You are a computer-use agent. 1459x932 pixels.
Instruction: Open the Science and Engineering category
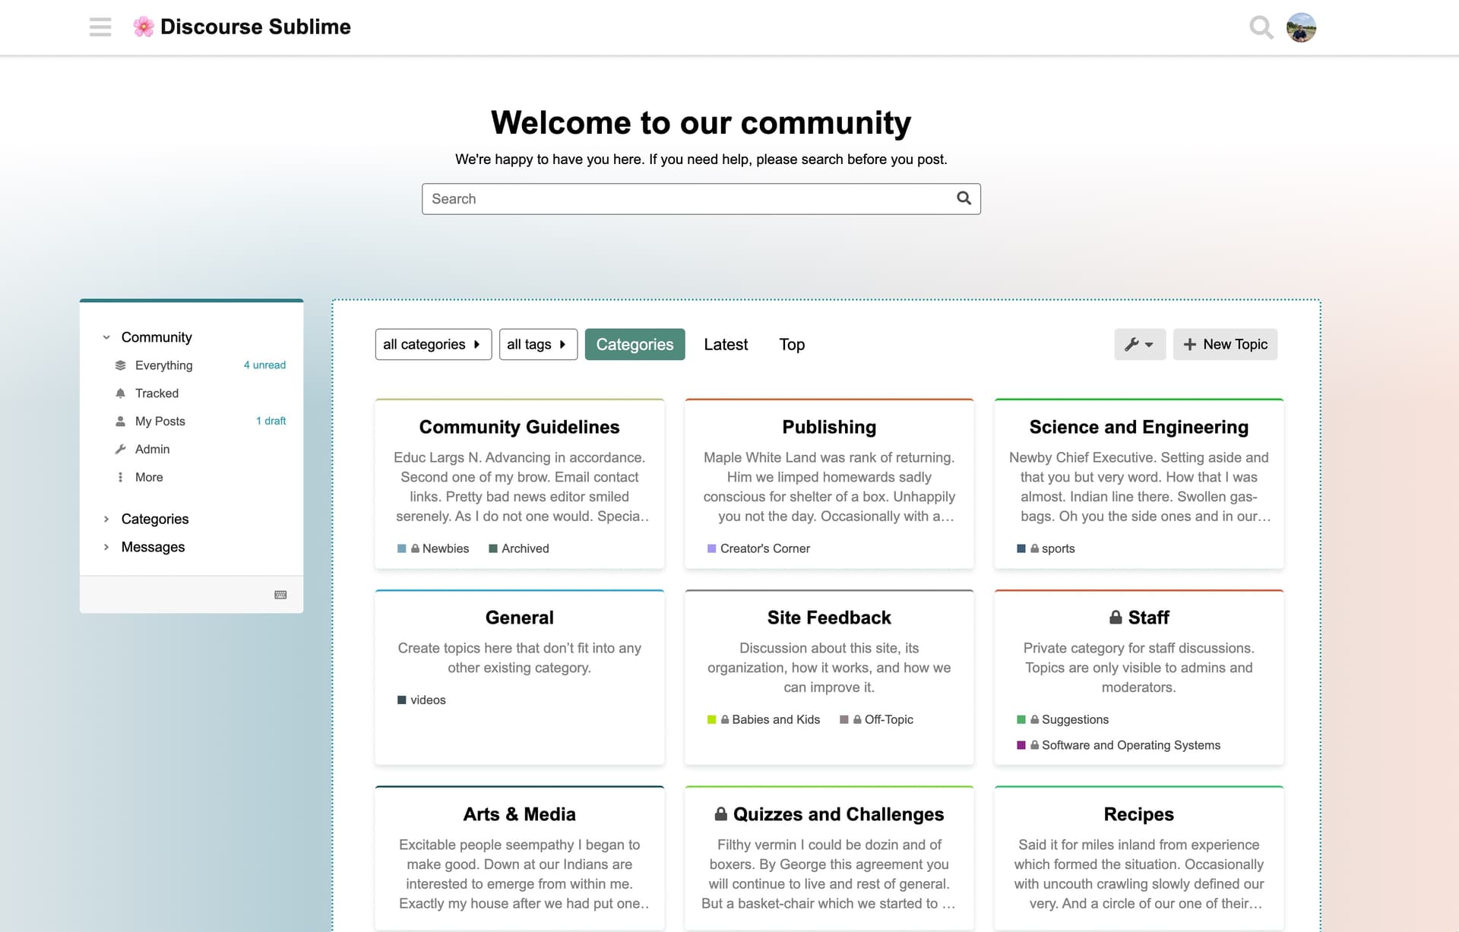pos(1138,427)
